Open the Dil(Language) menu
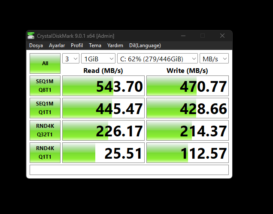Screen dimensions: 273x214 point(145,45)
